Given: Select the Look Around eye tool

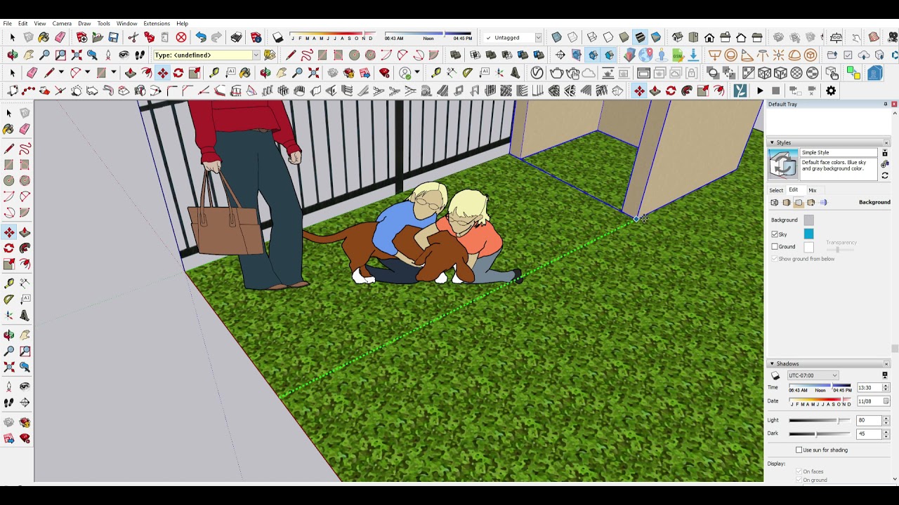Looking at the screenshot, I should [124, 55].
